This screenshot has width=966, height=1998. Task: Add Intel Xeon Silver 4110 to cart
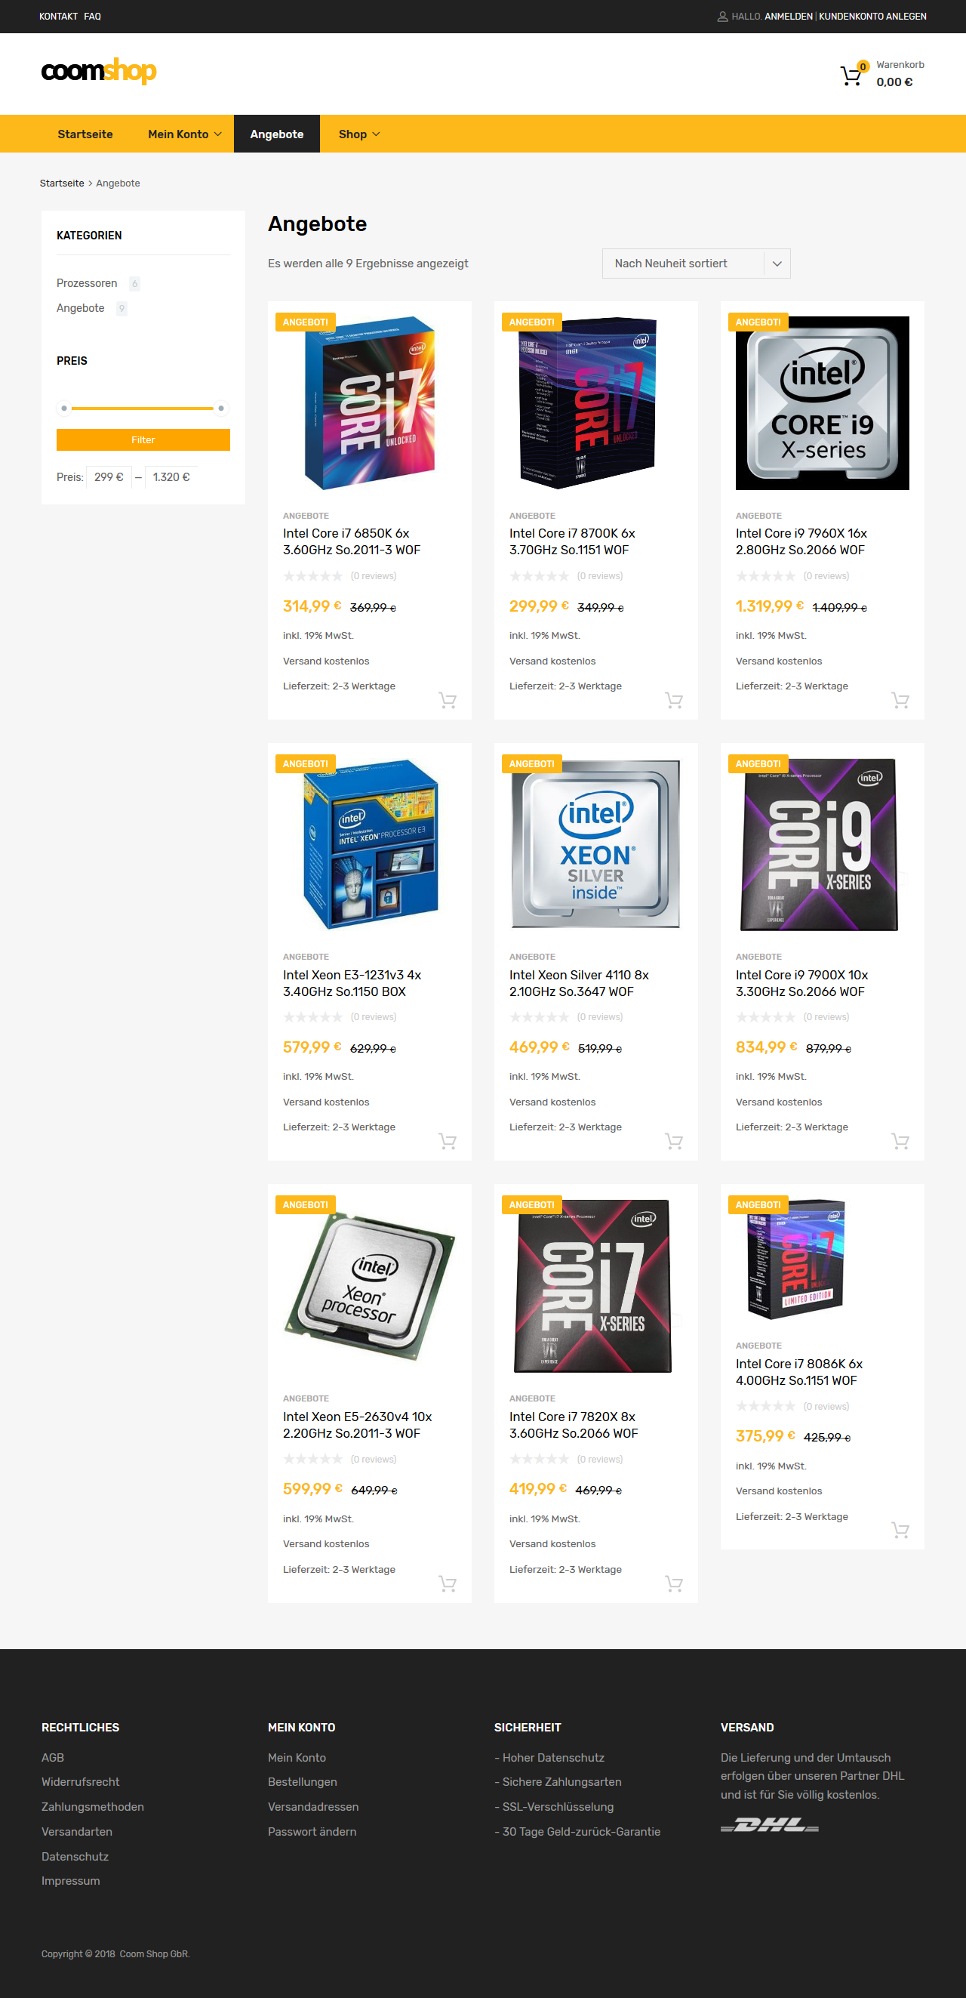(x=674, y=1141)
